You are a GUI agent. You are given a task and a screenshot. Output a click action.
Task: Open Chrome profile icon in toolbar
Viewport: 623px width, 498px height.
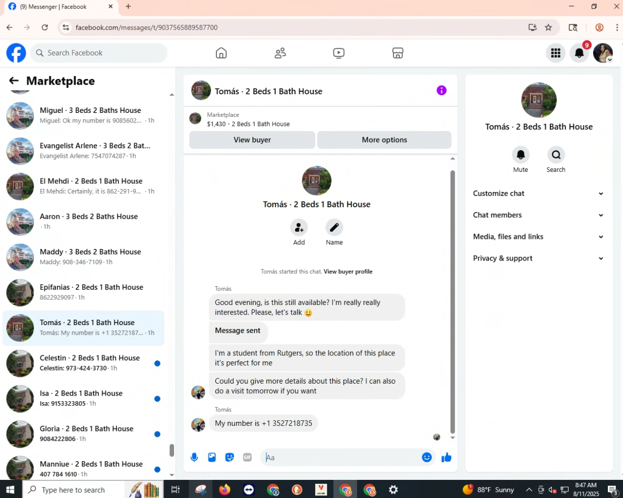point(599,27)
